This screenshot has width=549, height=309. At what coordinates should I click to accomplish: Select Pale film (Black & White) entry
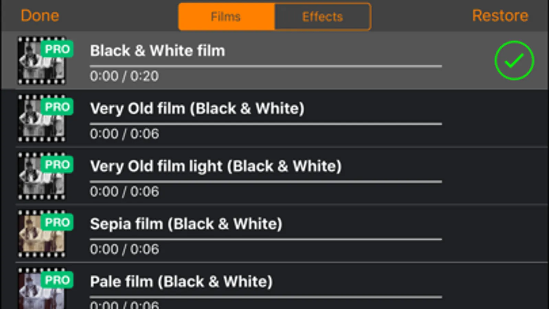coord(181,282)
